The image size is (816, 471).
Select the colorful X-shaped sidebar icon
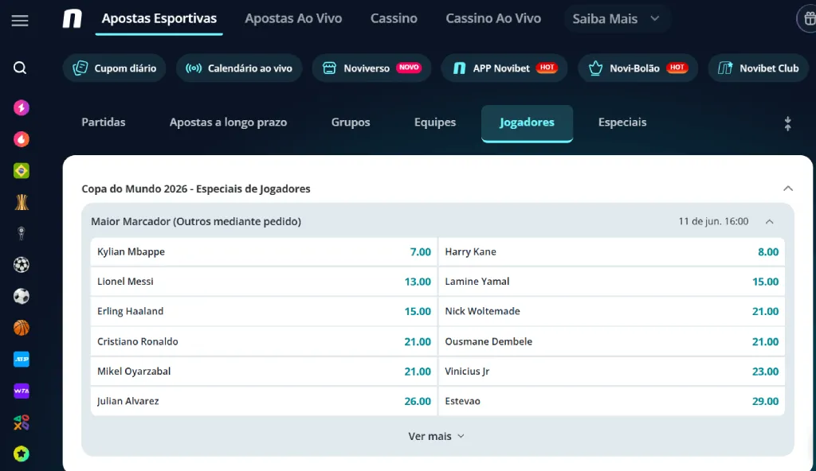click(22, 422)
